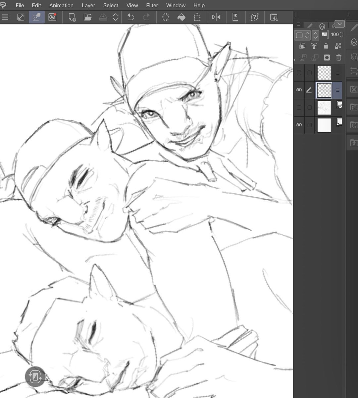The width and height of the screenshot is (358, 398).
Task: Switch to the Layers tab in palette
Action: [x=322, y=26]
